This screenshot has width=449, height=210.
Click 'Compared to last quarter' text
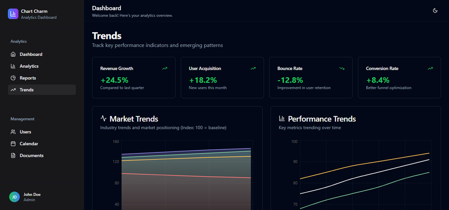(122, 88)
